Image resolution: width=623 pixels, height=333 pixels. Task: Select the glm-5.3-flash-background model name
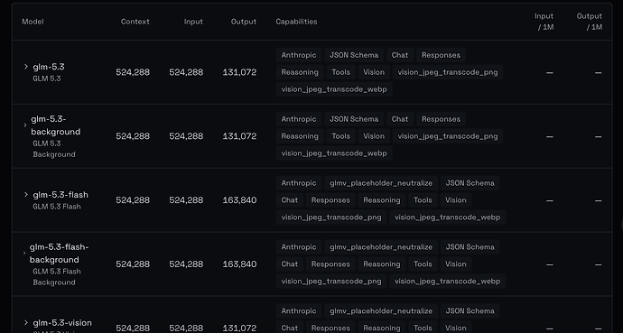(60, 254)
